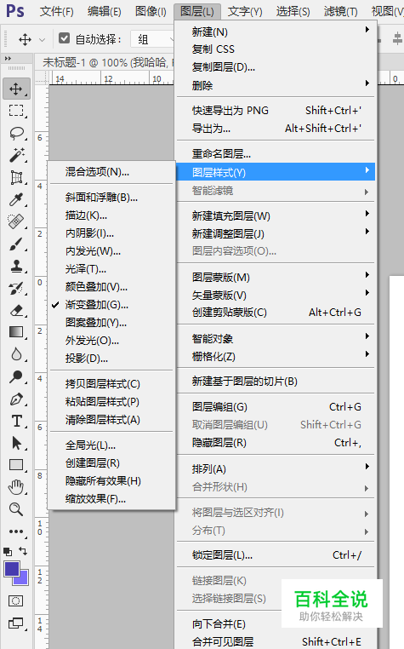404x649 pixels.
Task: Select the Hand tool
Action: [x=16, y=487]
